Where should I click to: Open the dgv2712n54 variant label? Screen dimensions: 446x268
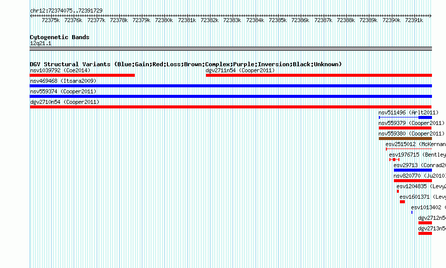click(x=432, y=218)
